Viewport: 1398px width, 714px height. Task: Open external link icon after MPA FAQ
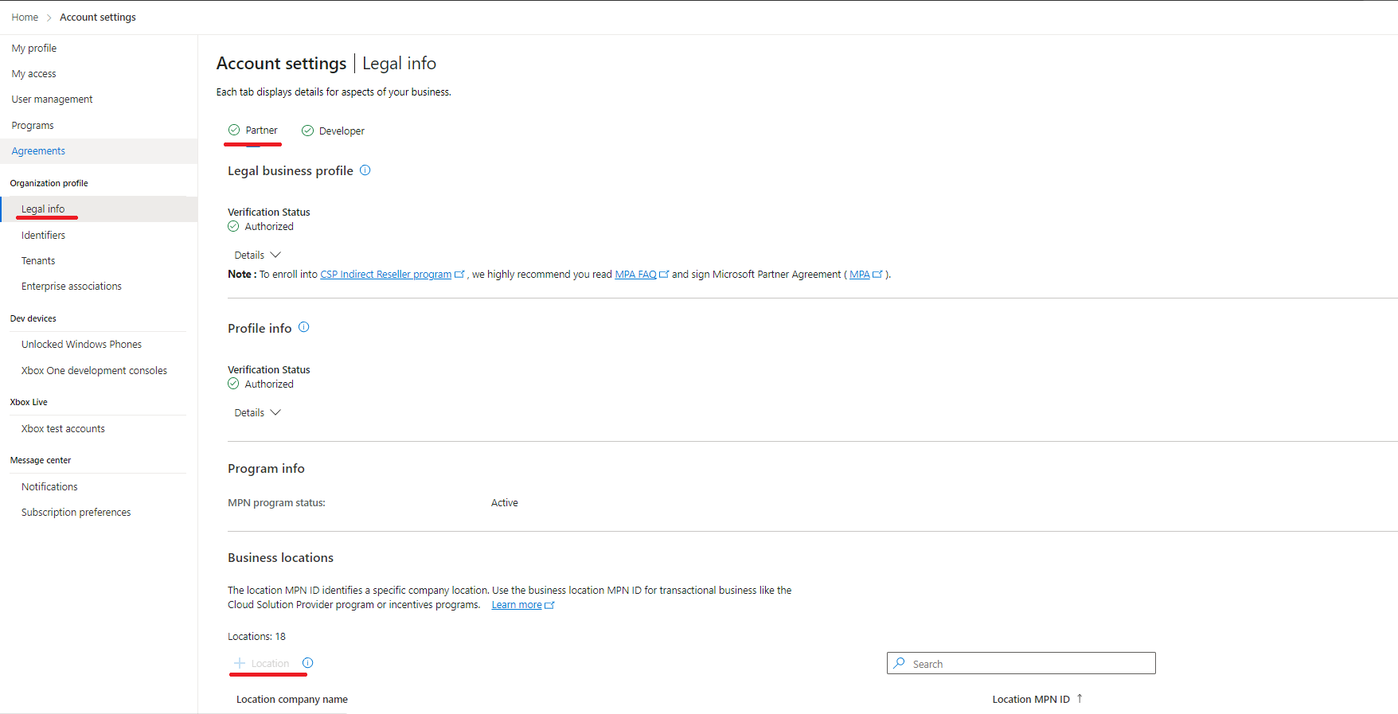tap(664, 275)
